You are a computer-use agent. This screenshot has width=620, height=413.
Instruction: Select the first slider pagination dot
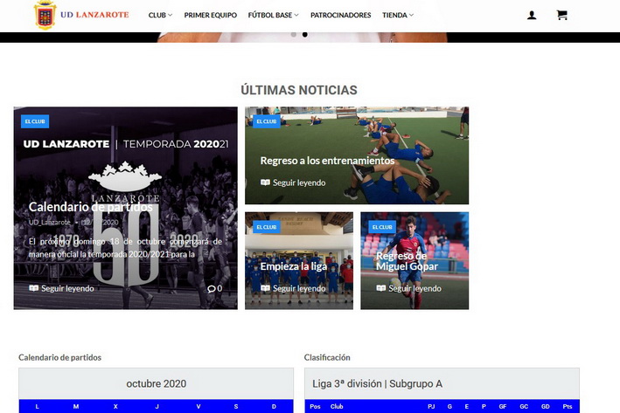(x=294, y=34)
